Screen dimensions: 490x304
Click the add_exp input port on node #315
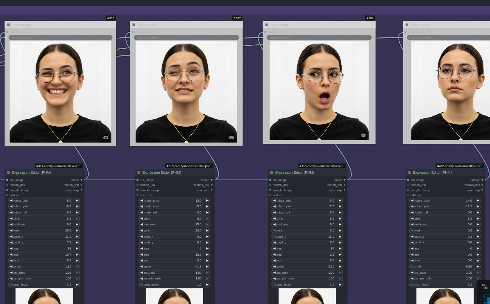(138, 195)
